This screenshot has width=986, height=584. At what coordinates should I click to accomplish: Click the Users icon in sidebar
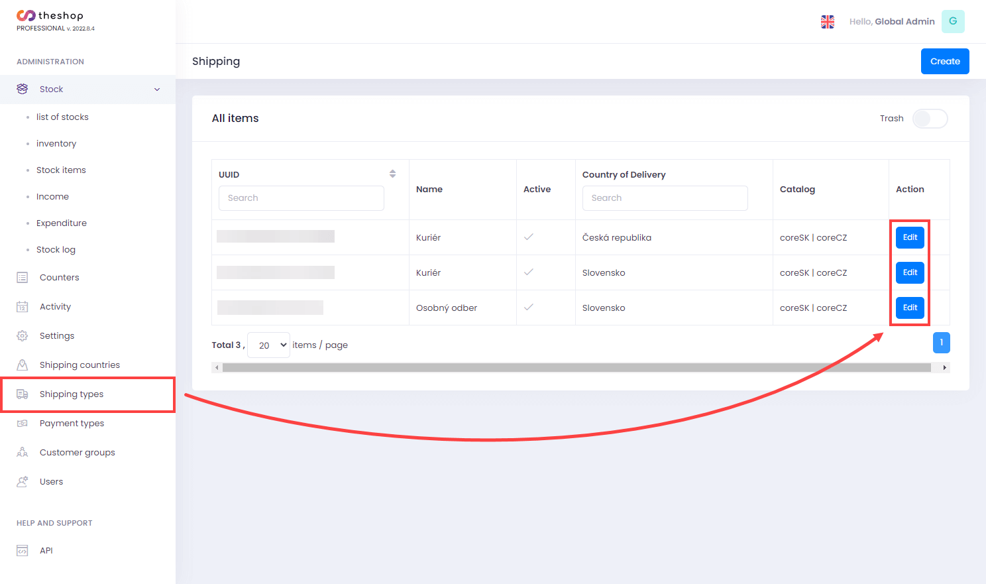(x=23, y=482)
